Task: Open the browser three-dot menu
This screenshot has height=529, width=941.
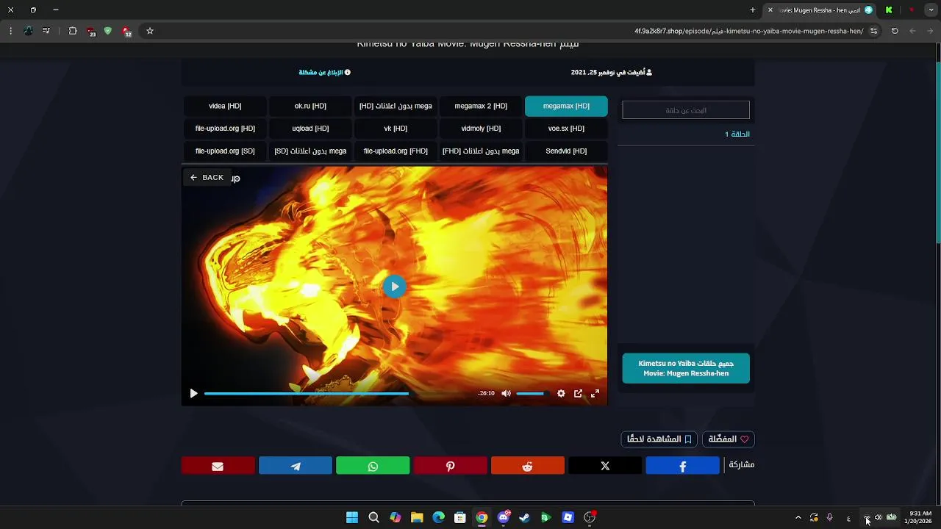Action: pyautogui.click(x=10, y=31)
